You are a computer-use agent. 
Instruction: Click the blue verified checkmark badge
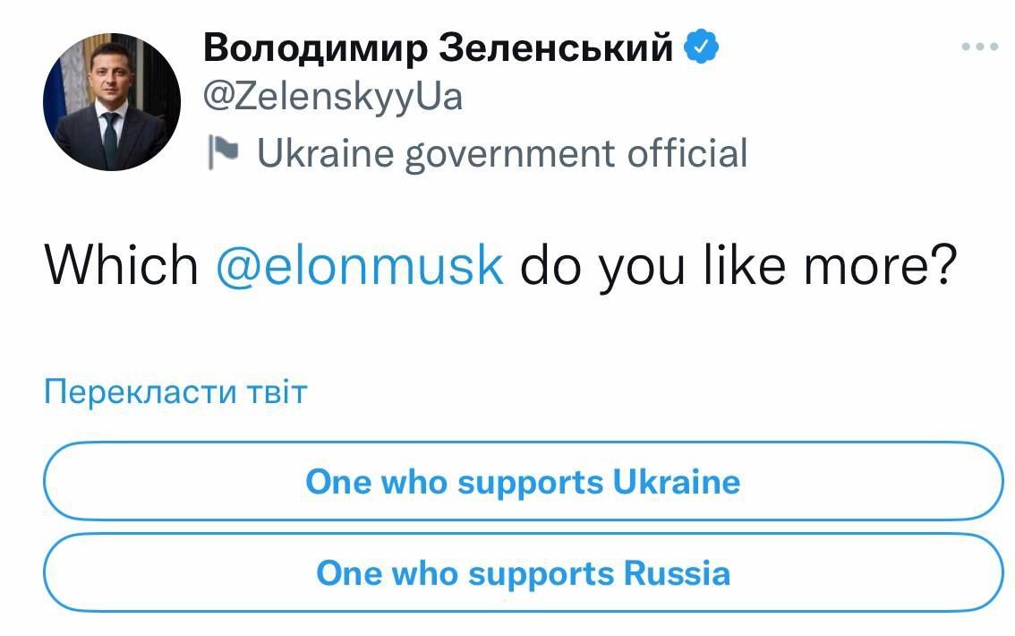click(x=703, y=47)
